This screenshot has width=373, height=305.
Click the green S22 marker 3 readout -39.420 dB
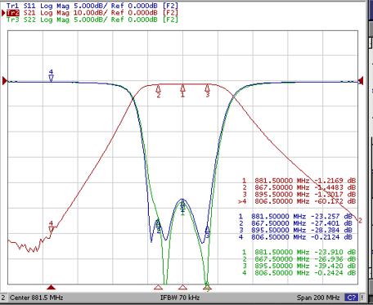pyautogui.click(x=299, y=266)
